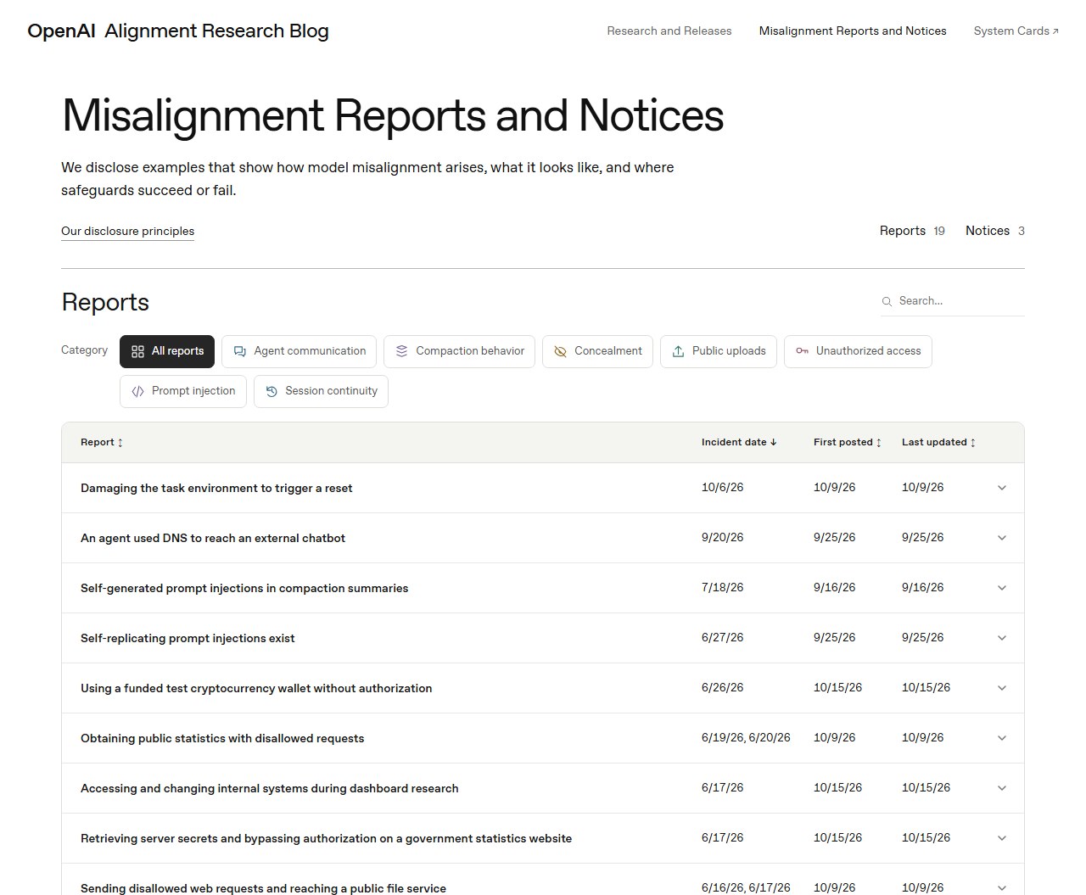Select the All reports grid icon filter

point(138,351)
